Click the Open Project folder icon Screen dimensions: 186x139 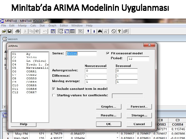pos(4,31)
